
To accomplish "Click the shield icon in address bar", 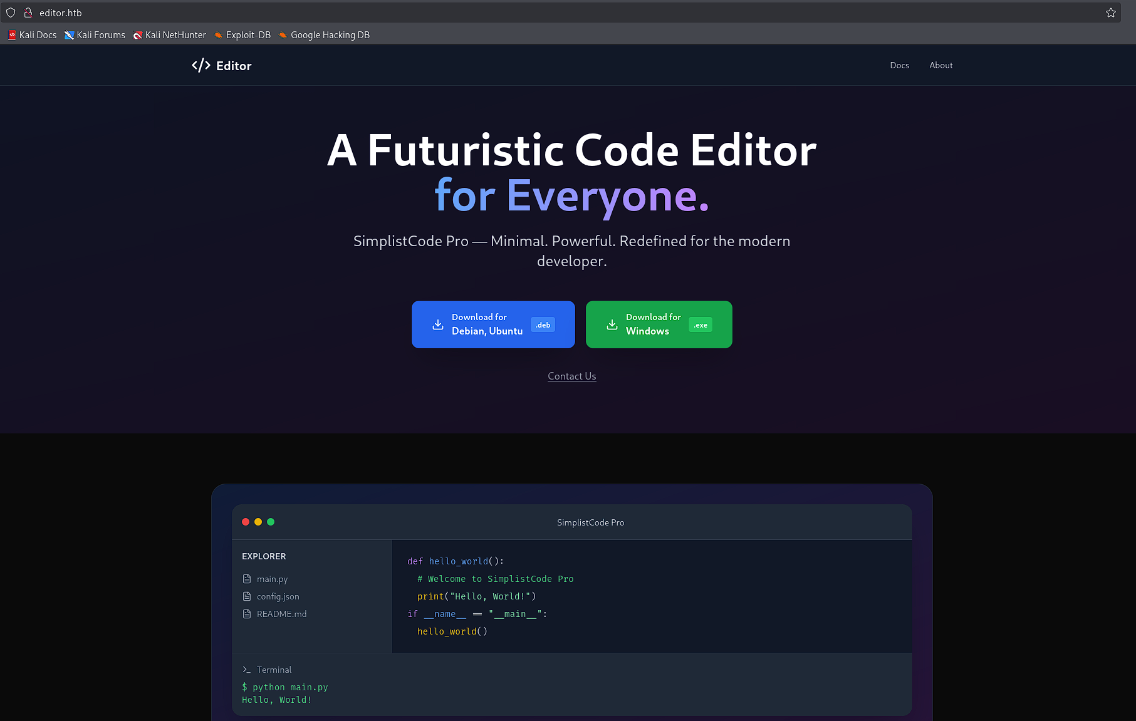I will 11,13.
